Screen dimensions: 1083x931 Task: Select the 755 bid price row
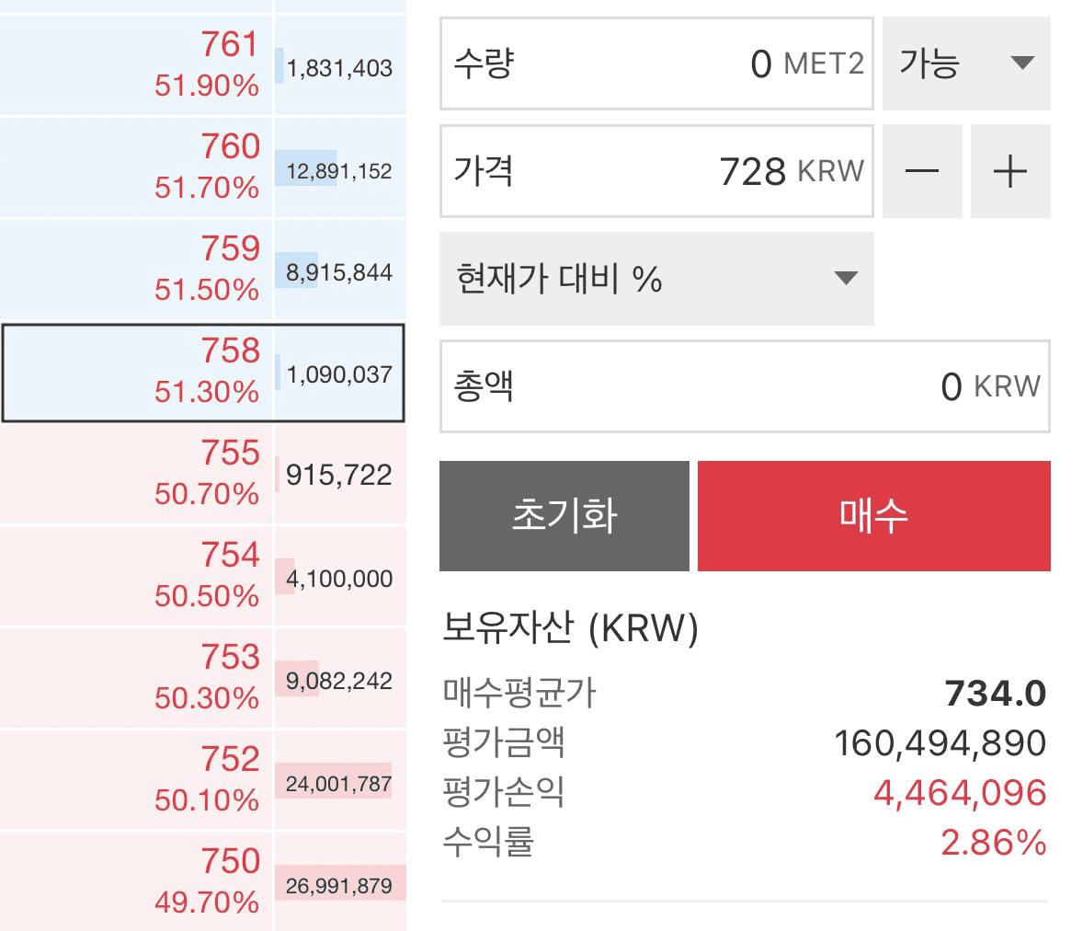pyautogui.click(x=137, y=474)
